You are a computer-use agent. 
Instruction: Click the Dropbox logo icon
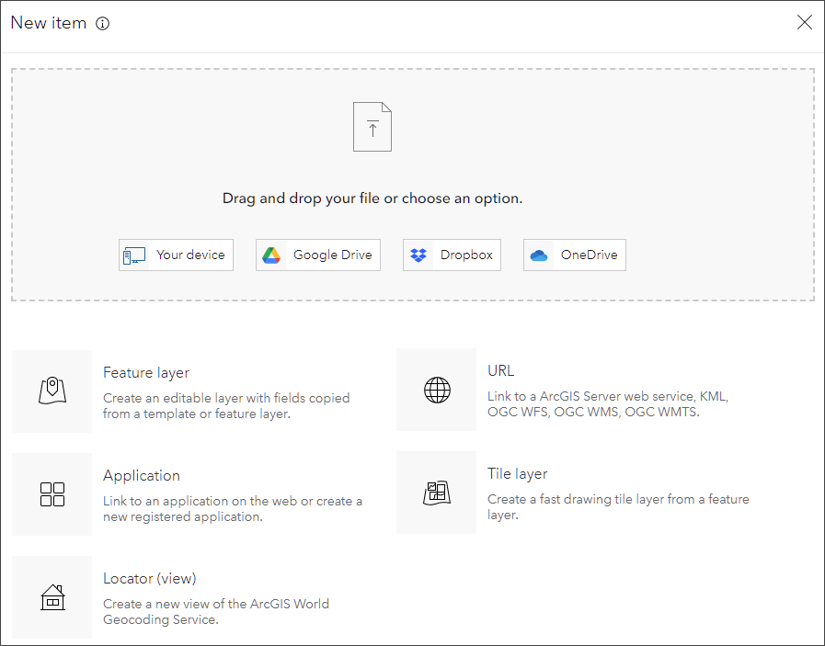[418, 255]
